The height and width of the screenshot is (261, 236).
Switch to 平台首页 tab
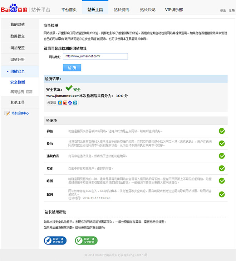[x=69, y=10]
